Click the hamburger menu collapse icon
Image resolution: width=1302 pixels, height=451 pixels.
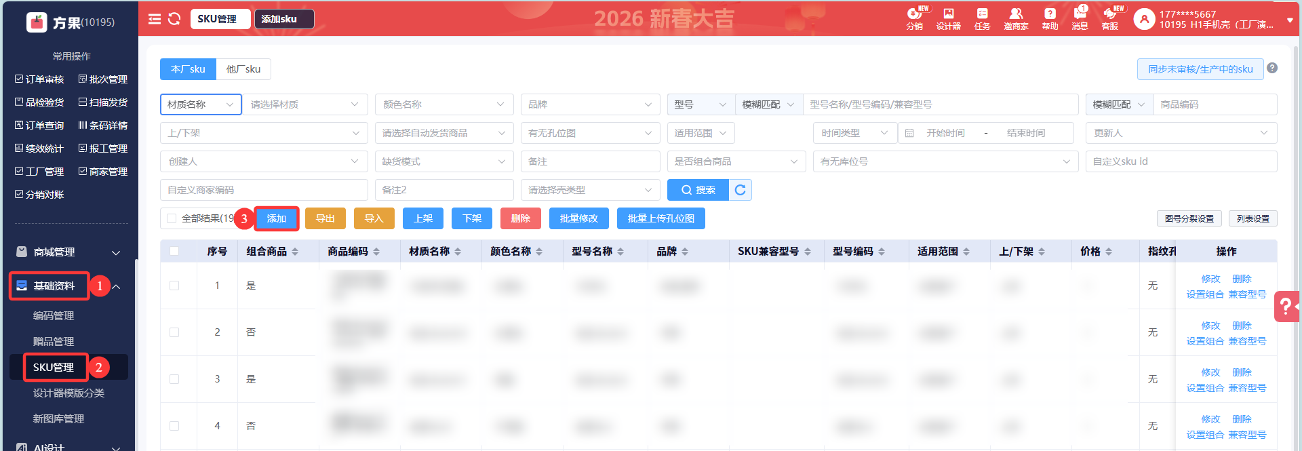click(155, 19)
